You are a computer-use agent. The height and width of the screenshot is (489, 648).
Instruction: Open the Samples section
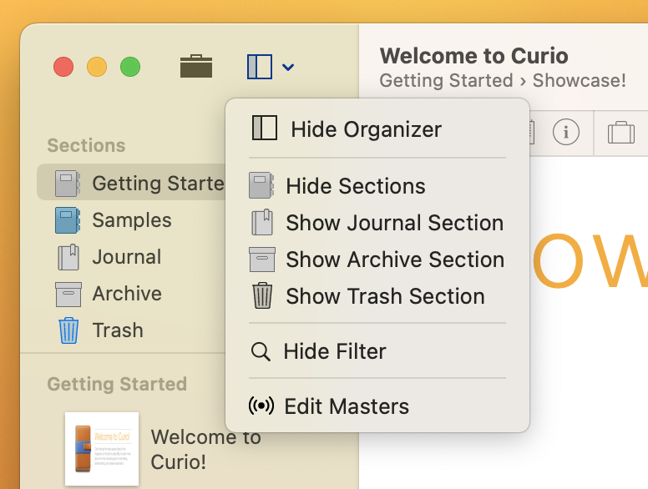tap(131, 220)
